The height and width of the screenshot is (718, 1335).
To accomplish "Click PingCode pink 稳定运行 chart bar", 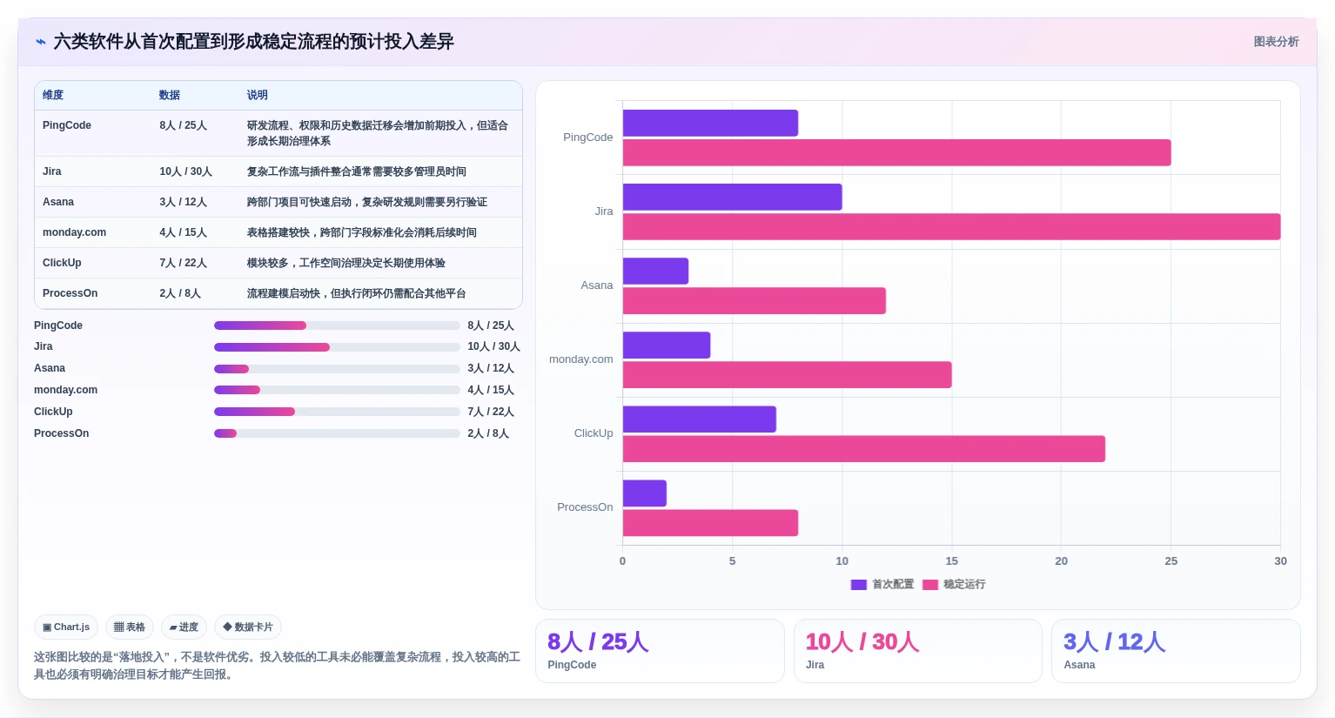I will tap(897, 152).
